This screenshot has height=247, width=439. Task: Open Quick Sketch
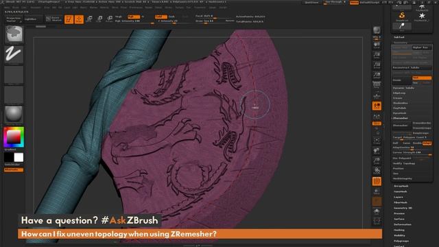[54, 19]
